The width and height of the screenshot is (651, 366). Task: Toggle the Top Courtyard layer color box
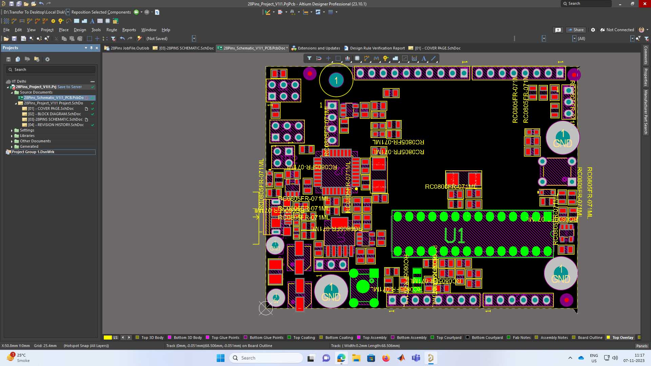(x=432, y=338)
